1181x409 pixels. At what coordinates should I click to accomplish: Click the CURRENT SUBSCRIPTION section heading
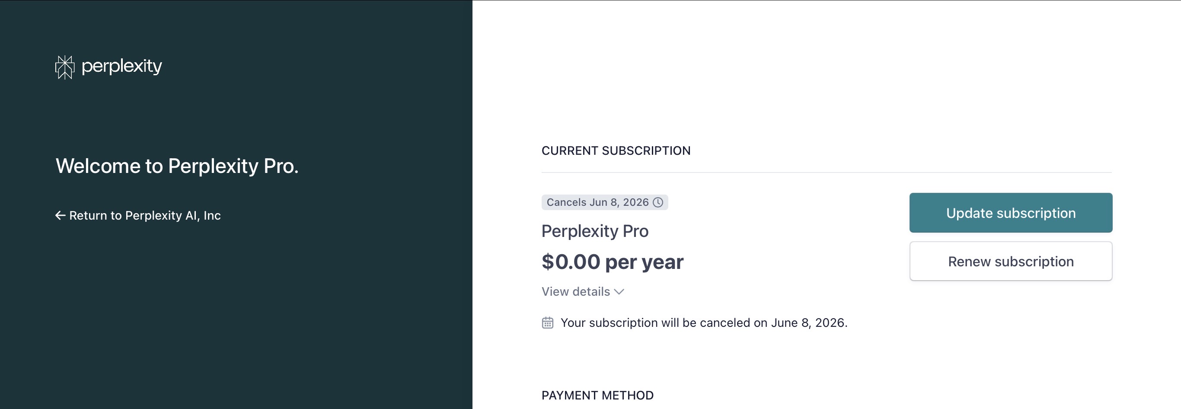point(616,151)
